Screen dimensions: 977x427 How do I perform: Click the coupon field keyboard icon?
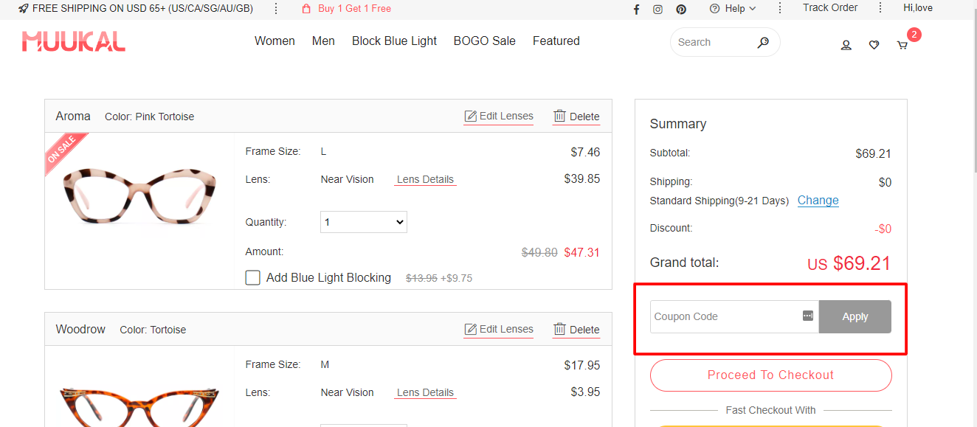click(x=808, y=316)
